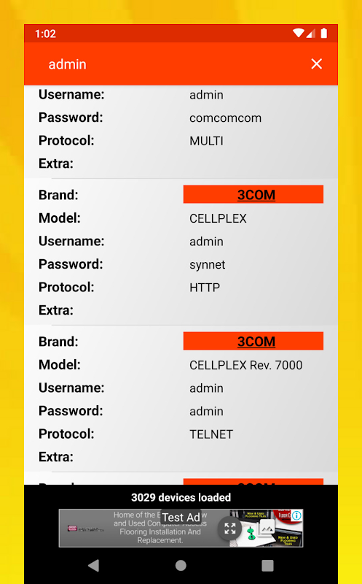Tap the Android home circle button
The height and width of the screenshot is (584, 362).
(181, 565)
